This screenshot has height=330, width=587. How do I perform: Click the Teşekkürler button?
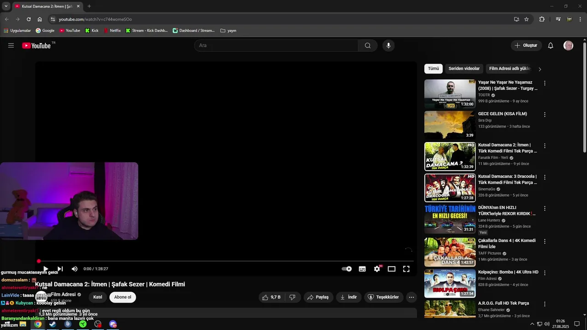pyautogui.click(x=383, y=297)
